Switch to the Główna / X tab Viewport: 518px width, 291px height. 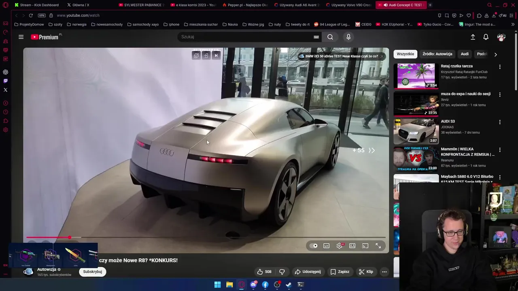tap(79, 5)
